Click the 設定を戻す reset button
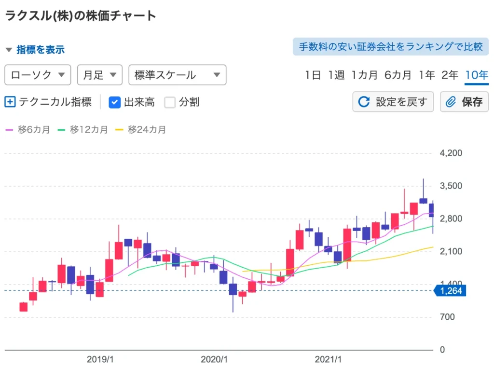Screen dimensions: 494x368 [393, 102]
